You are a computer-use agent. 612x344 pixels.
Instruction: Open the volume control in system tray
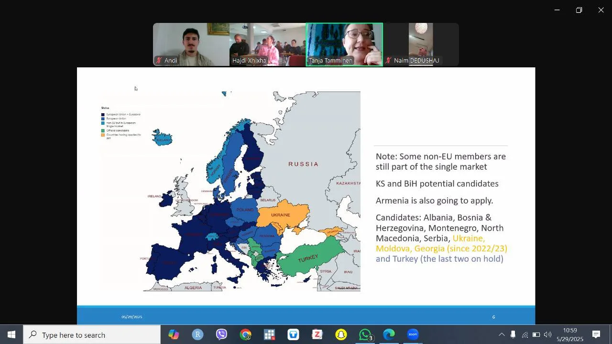(x=547, y=334)
